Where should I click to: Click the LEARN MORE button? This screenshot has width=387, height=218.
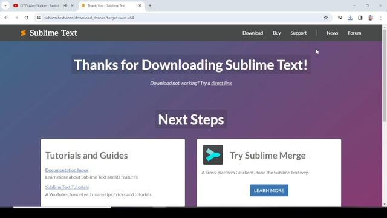[268, 190]
